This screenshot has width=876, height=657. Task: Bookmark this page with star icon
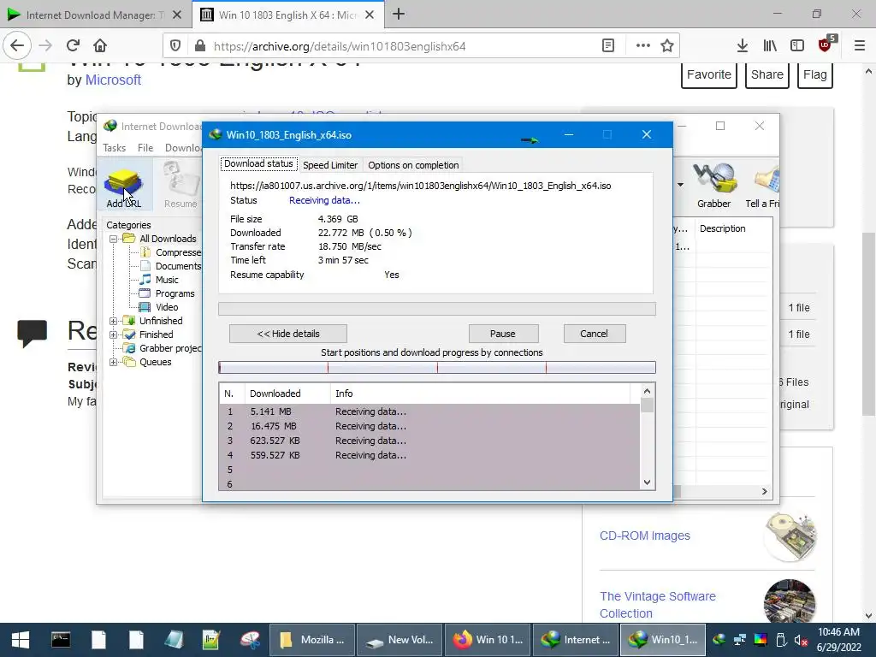tap(667, 46)
